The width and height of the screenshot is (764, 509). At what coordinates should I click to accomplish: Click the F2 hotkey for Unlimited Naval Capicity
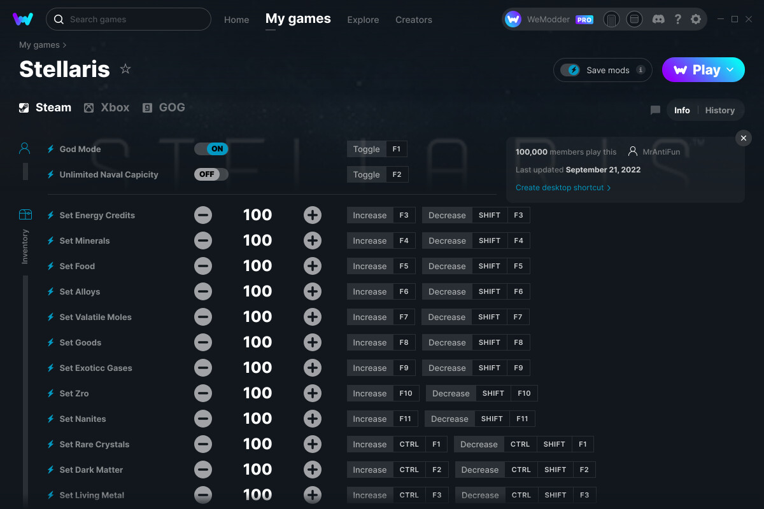[x=397, y=174]
